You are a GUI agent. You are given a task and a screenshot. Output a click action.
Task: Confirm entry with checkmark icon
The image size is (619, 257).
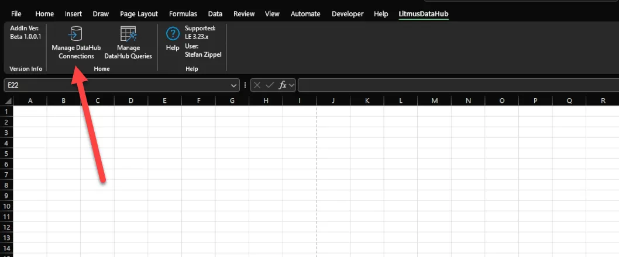pos(270,85)
